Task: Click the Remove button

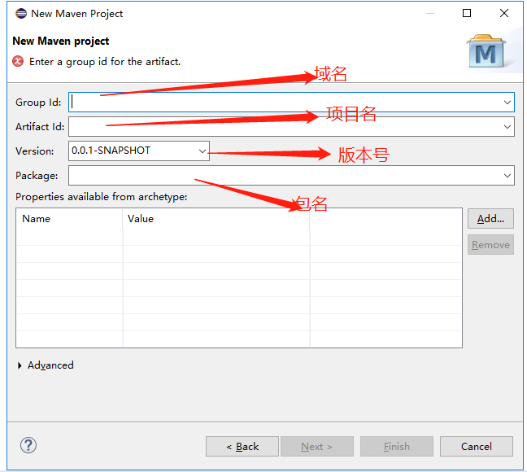Action: pyautogui.click(x=490, y=245)
